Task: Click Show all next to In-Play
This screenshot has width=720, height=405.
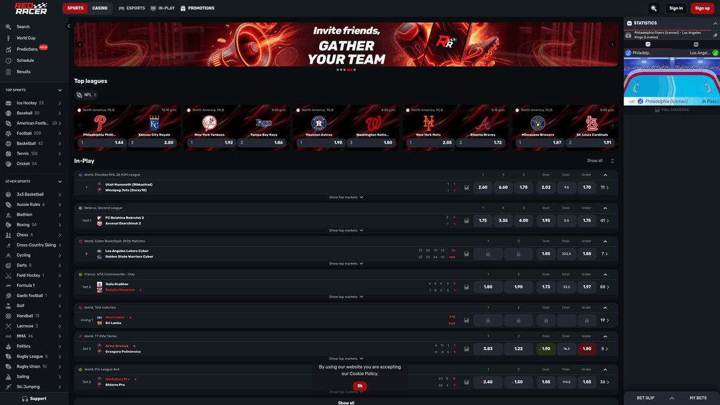Action: (595, 161)
